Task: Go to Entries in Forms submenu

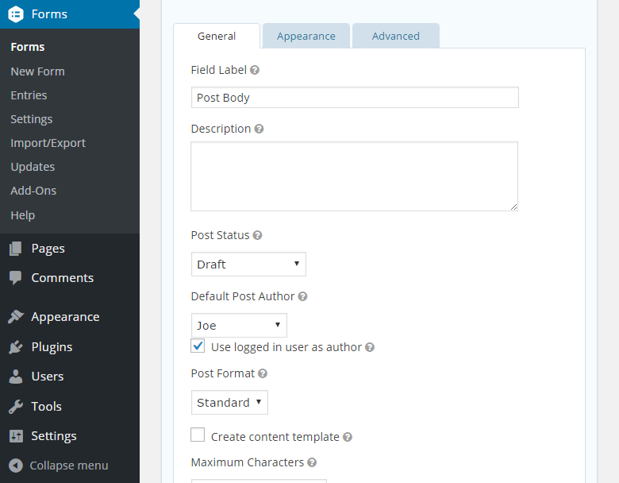Action: (29, 95)
